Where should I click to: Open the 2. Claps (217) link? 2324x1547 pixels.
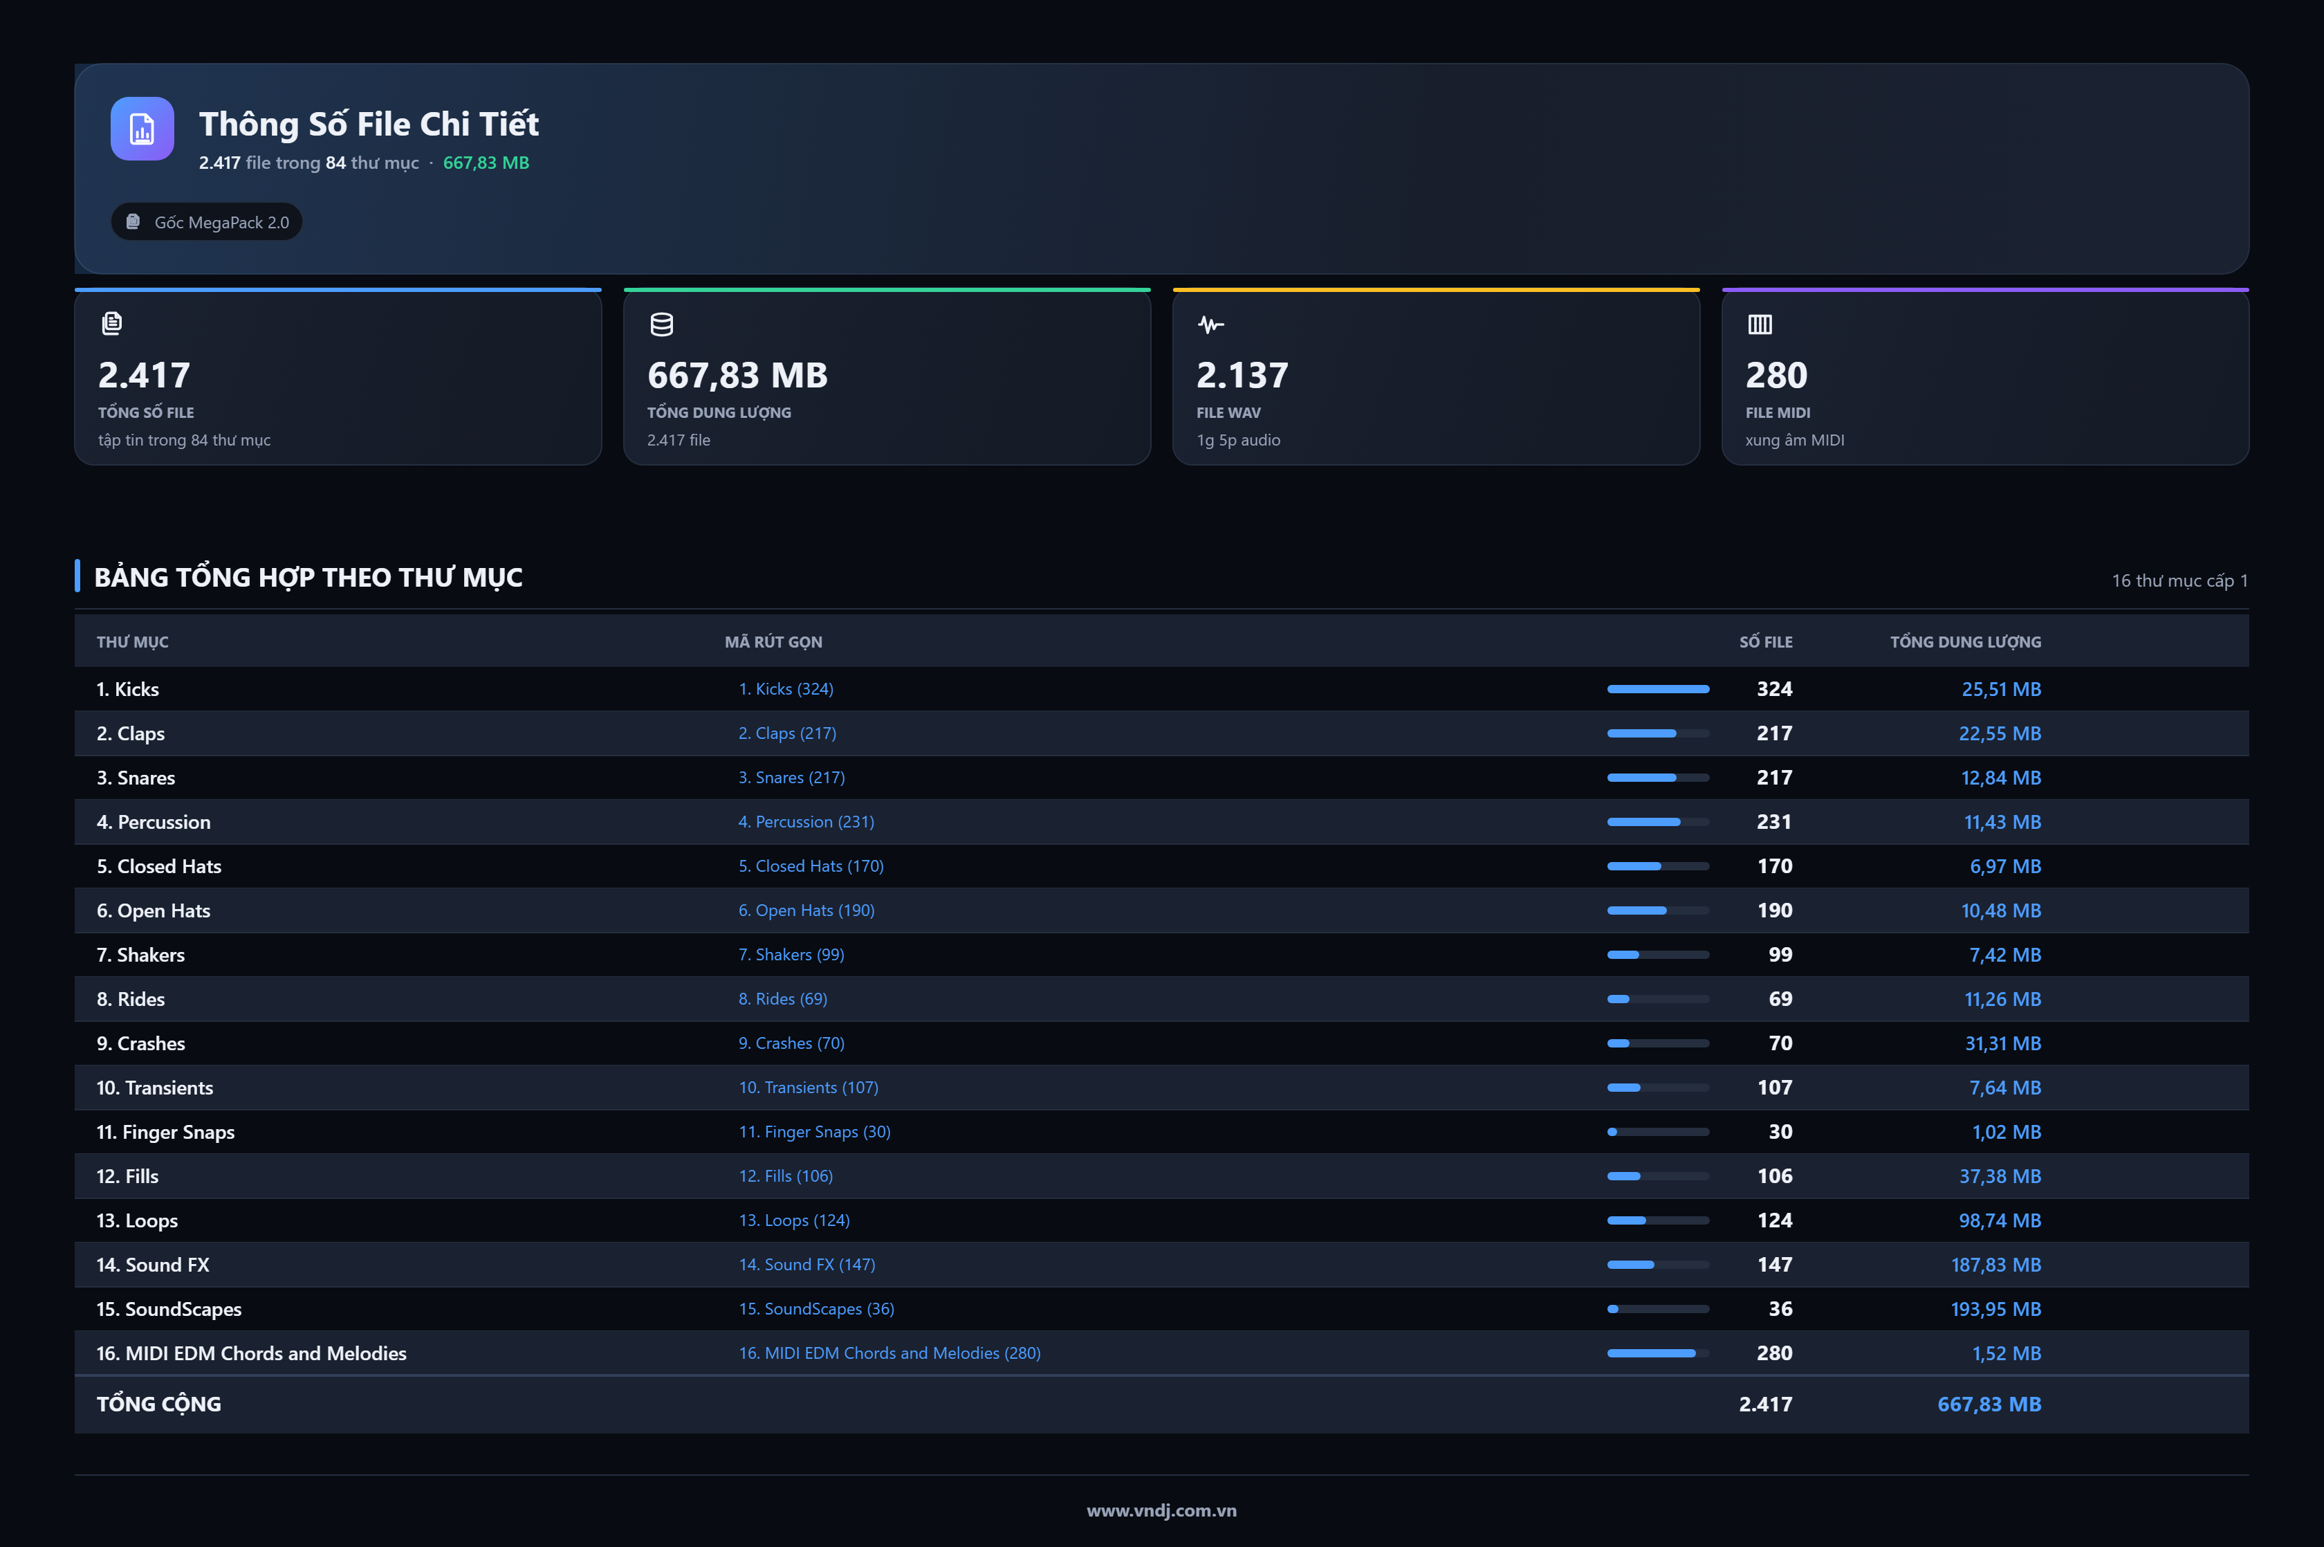[x=787, y=733]
